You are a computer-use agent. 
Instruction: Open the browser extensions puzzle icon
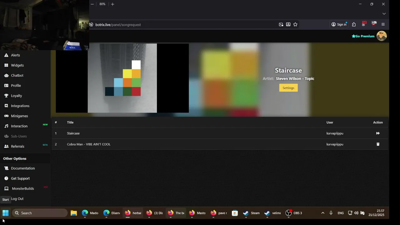[x=354, y=24]
